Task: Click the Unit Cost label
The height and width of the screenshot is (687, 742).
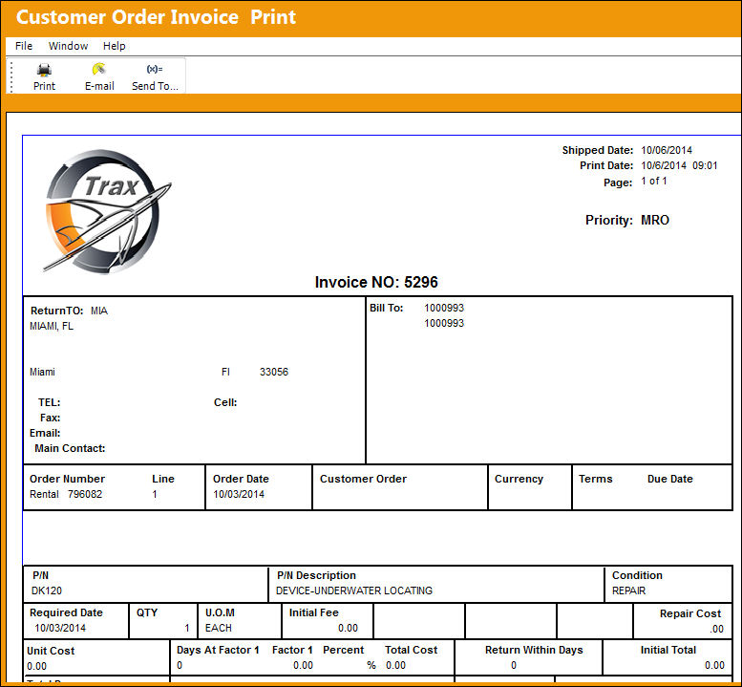Action: [51, 651]
